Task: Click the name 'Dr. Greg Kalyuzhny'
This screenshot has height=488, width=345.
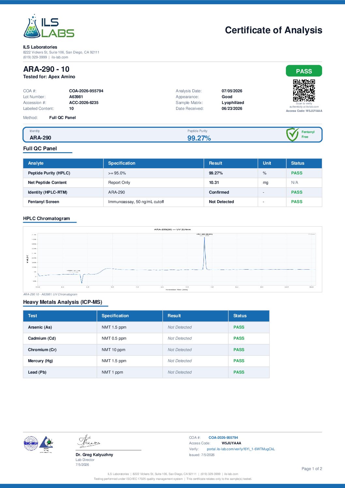Action: (94, 455)
